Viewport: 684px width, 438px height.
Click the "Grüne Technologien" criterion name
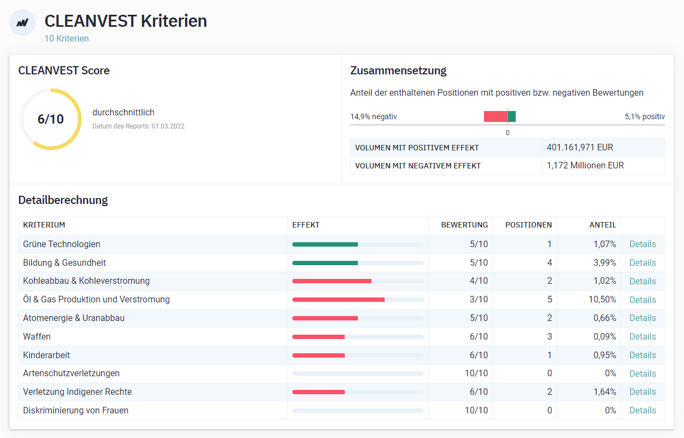(x=62, y=244)
